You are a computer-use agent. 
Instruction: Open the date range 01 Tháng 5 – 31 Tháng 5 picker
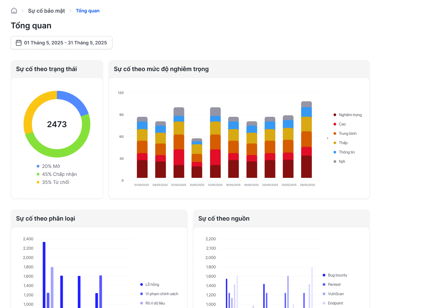coord(61,43)
